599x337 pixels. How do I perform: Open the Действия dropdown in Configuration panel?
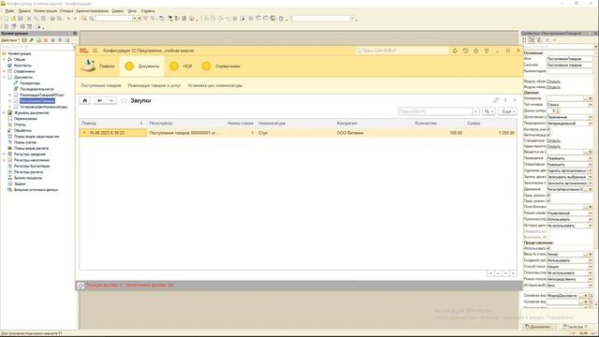(10, 40)
